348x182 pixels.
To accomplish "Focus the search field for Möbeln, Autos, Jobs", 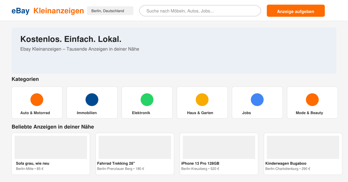I will (x=200, y=11).
